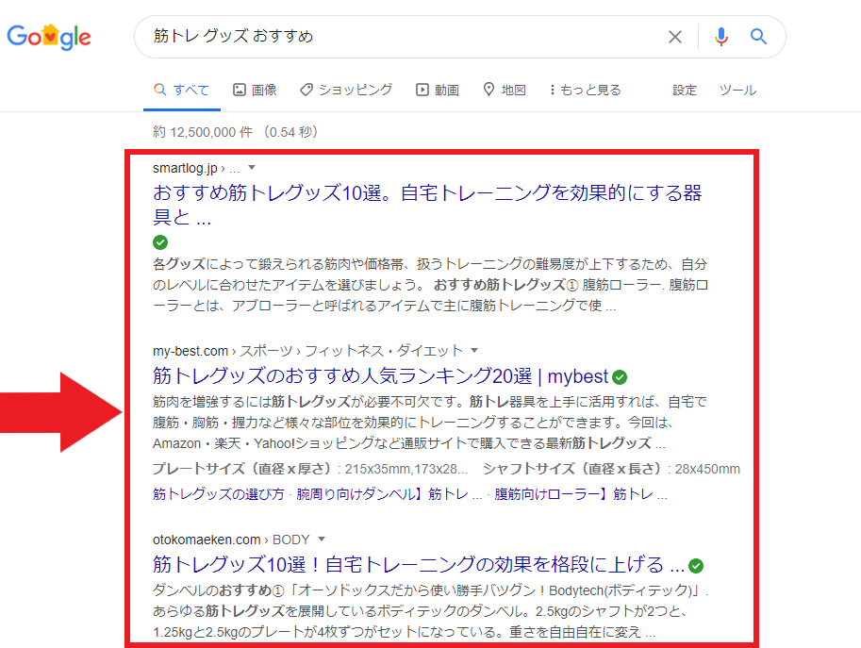Open 腕周り向けダンベル sitelink
This screenshot has height=648, width=861.
pyautogui.click(x=389, y=494)
